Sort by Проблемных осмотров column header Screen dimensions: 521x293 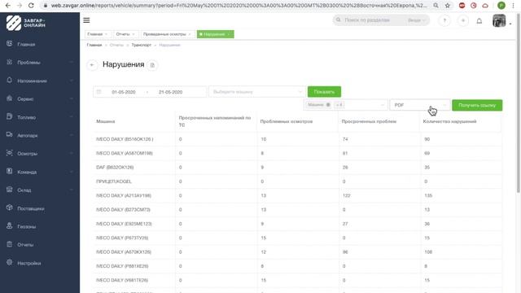tap(287, 121)
